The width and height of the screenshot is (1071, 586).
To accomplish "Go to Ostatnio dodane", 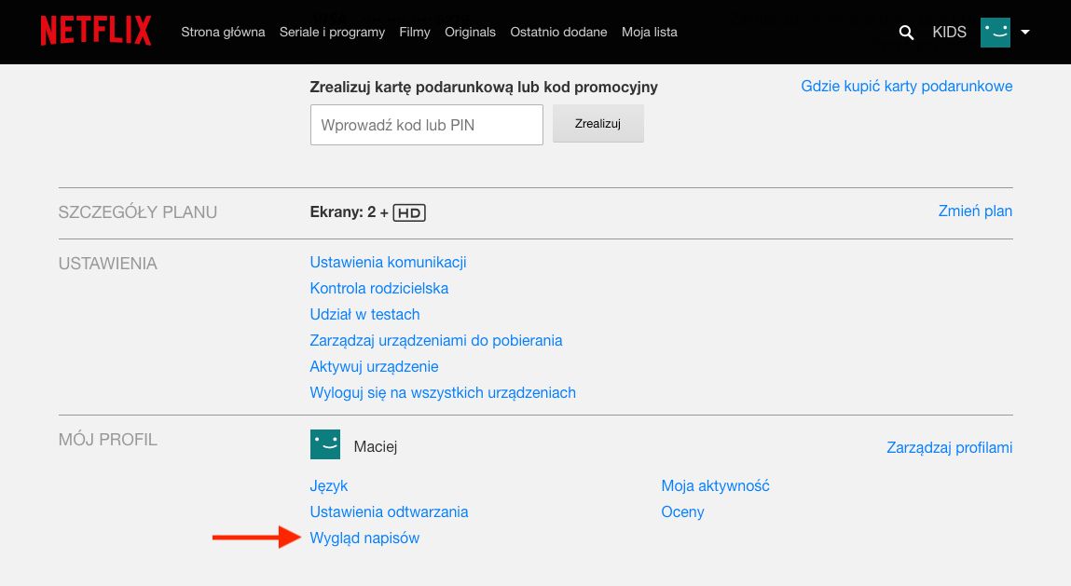I will [558, 33].
